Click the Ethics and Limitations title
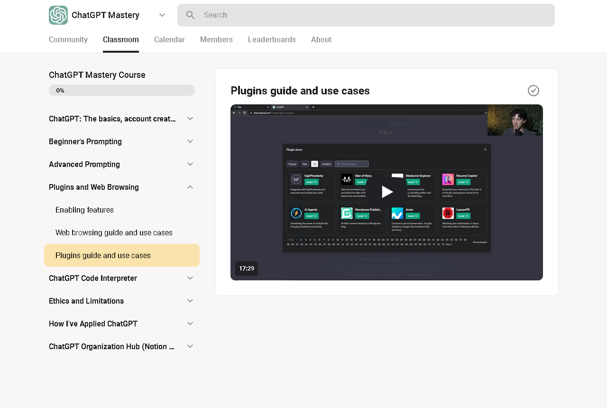 (x=86, y=301)
